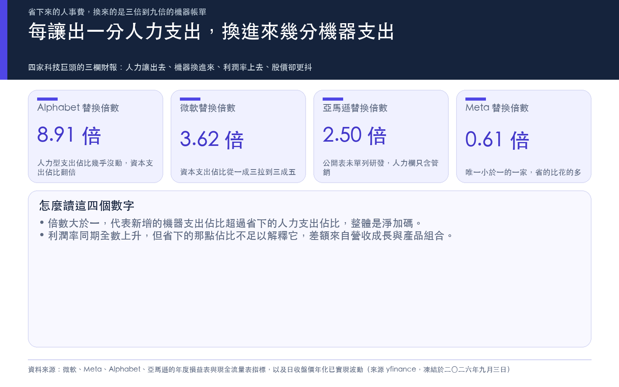Select the 0.61 倍 value

pyautogui.click(x=498, y=140)
